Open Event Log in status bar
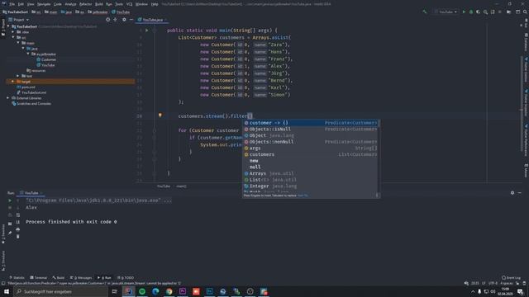The height and width of the screenshot is (297, 529). (512, 278)
